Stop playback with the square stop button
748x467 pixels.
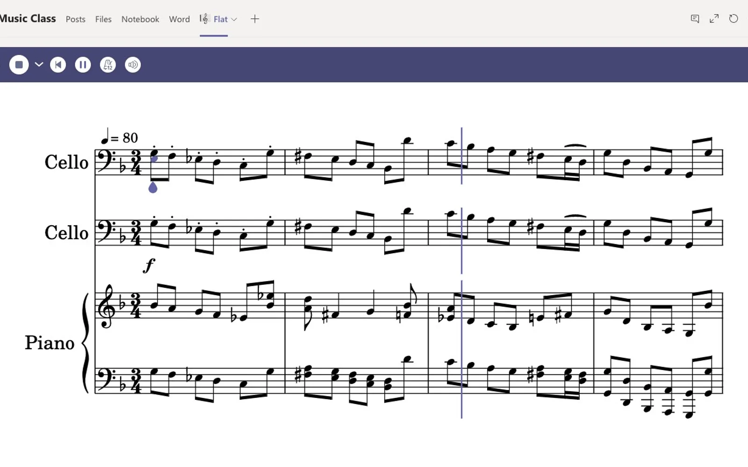(x=19, y=65)
